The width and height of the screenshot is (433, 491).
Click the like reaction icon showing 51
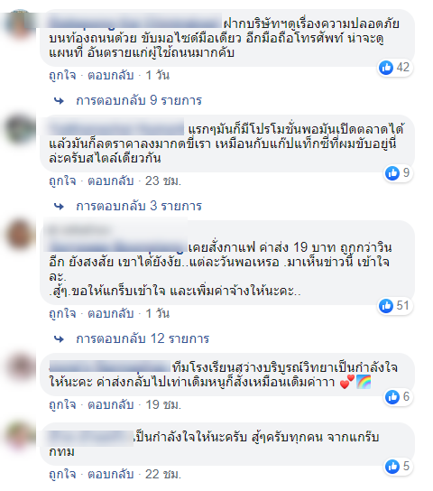[x=386, y=306]
